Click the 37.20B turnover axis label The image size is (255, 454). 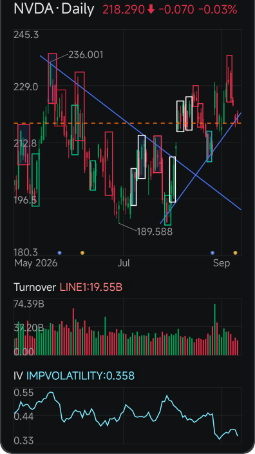click(x=29, y=328)
